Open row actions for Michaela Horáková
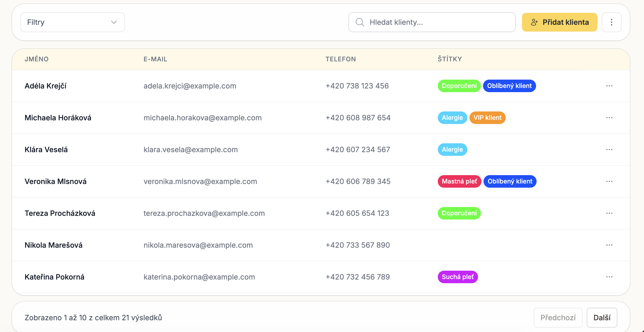 [x=609, y=118]
